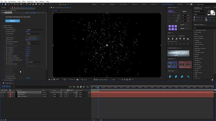
Task: Switch to the Project panel tab
Action: [x=3, y=8]
